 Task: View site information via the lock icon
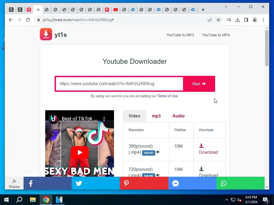[x=39, y=20]
